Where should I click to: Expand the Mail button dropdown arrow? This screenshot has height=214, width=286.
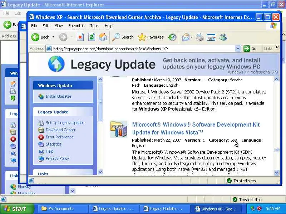click(192, 37)
